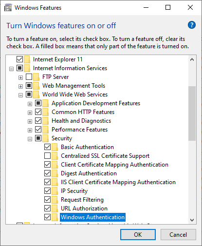Uncheck the Health and Diagnostics checkbox

pos(38,120)
